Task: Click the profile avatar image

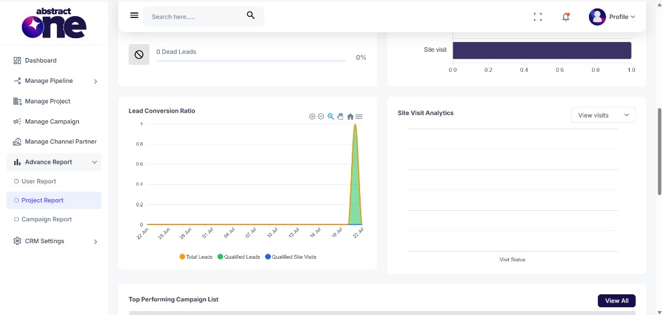Action: (597, 17)
